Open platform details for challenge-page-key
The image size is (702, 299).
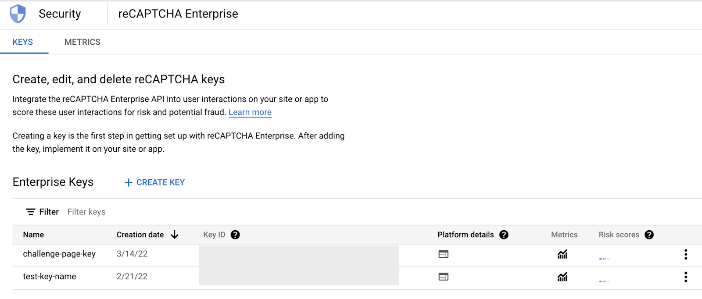[x=443, y=254]
